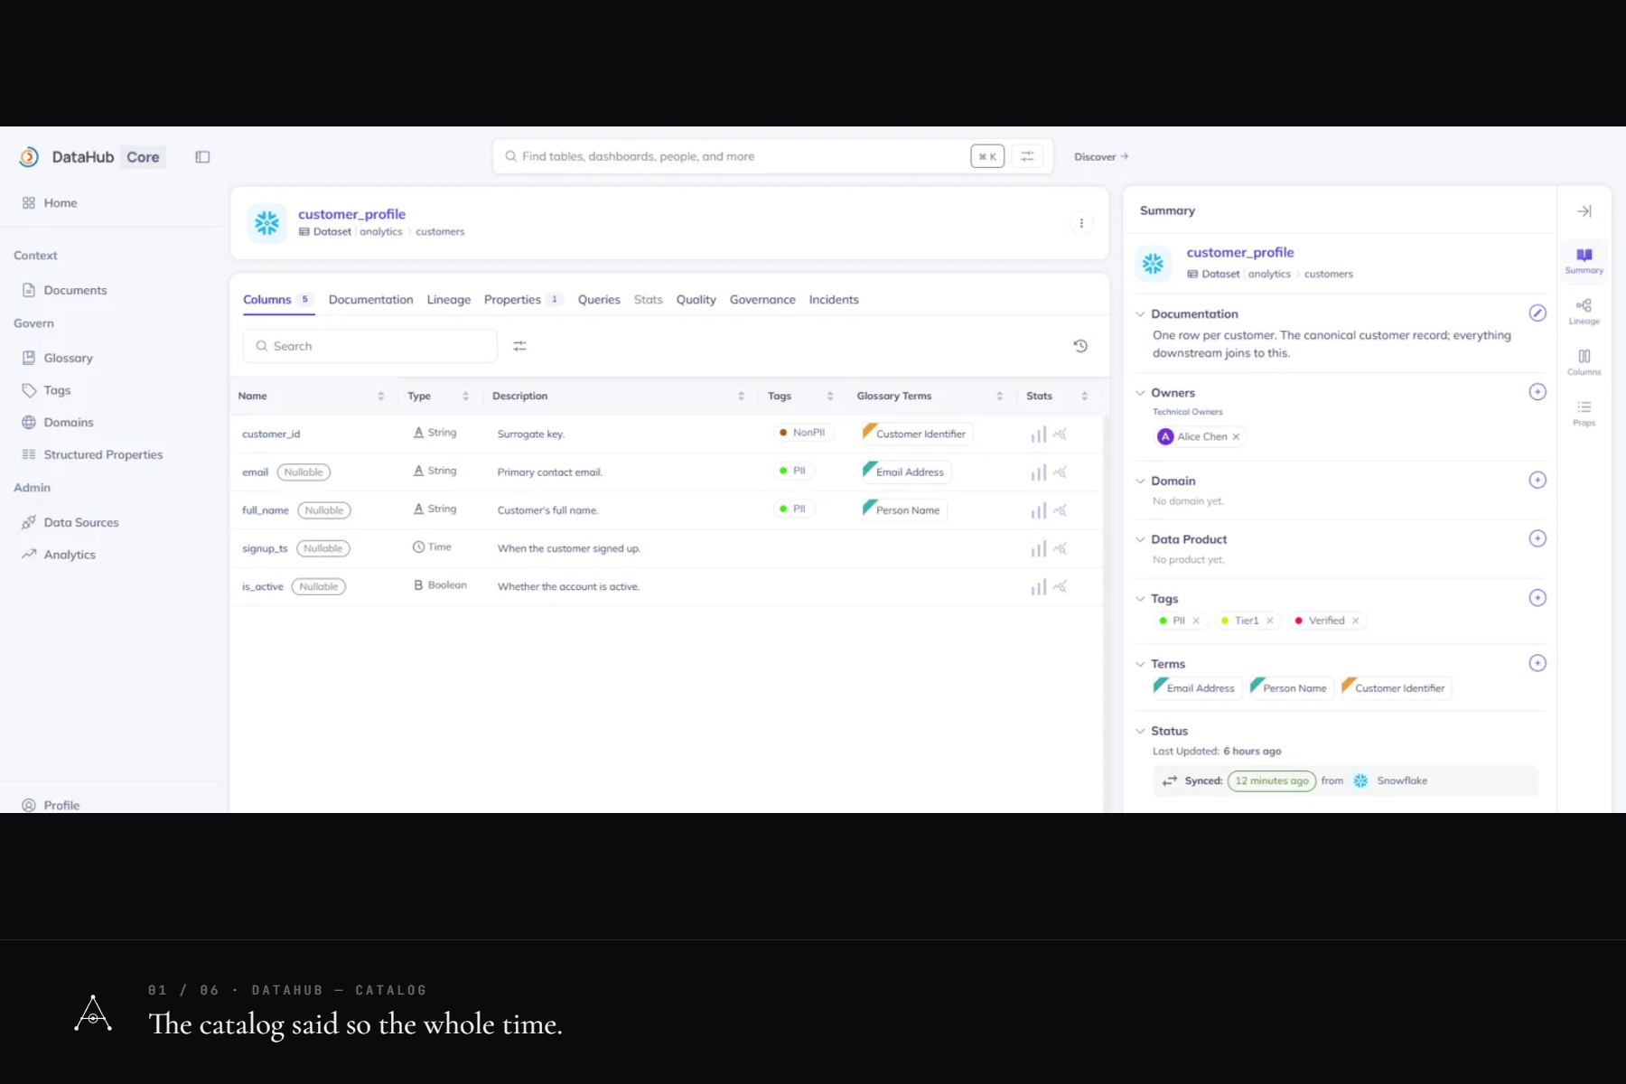This screenshot has height=1084, width=1626.
Task: Click the Discover link
Action: point(1101,157)
